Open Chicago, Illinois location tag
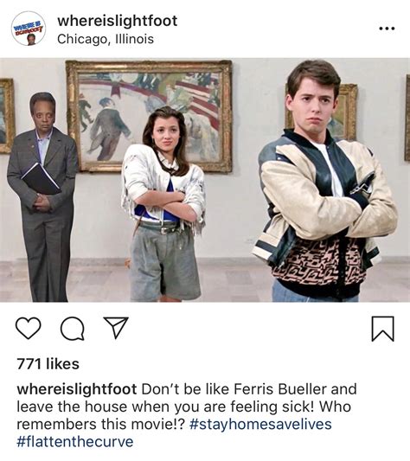The height and width of the screenshot is (461, 410). click(x=106, y=39)
